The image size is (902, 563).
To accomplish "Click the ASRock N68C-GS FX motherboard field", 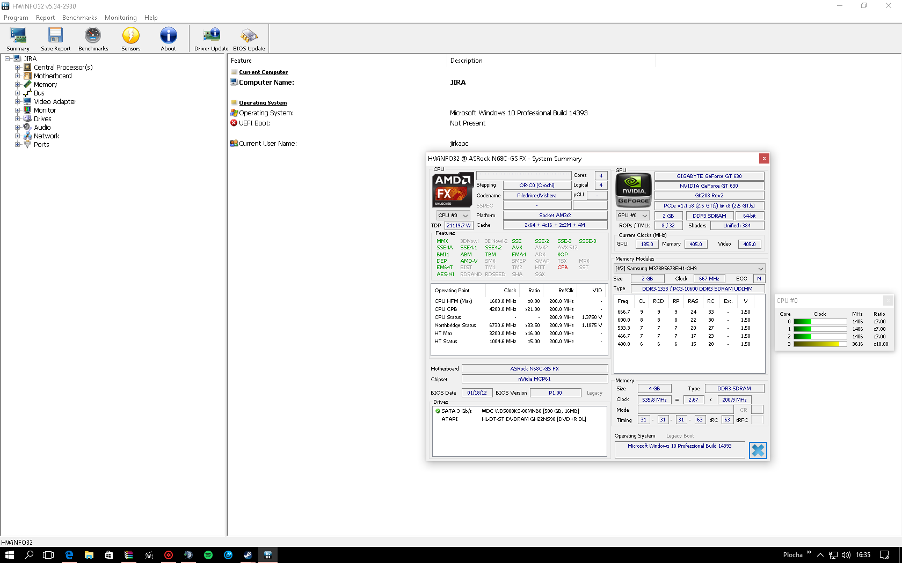I will [x=534, y=369].
